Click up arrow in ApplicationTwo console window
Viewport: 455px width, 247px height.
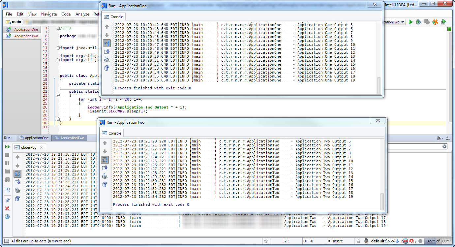point(105,143)
